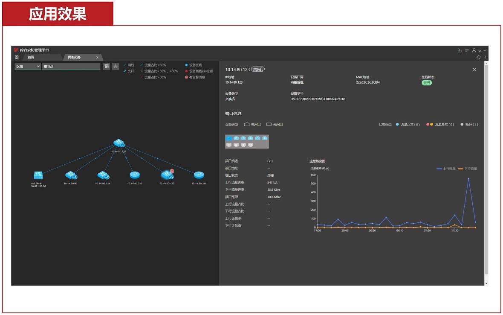Screen dimensions: 503x315
Task: Click the topology tree list icon
Action: (x=107, y=67)
